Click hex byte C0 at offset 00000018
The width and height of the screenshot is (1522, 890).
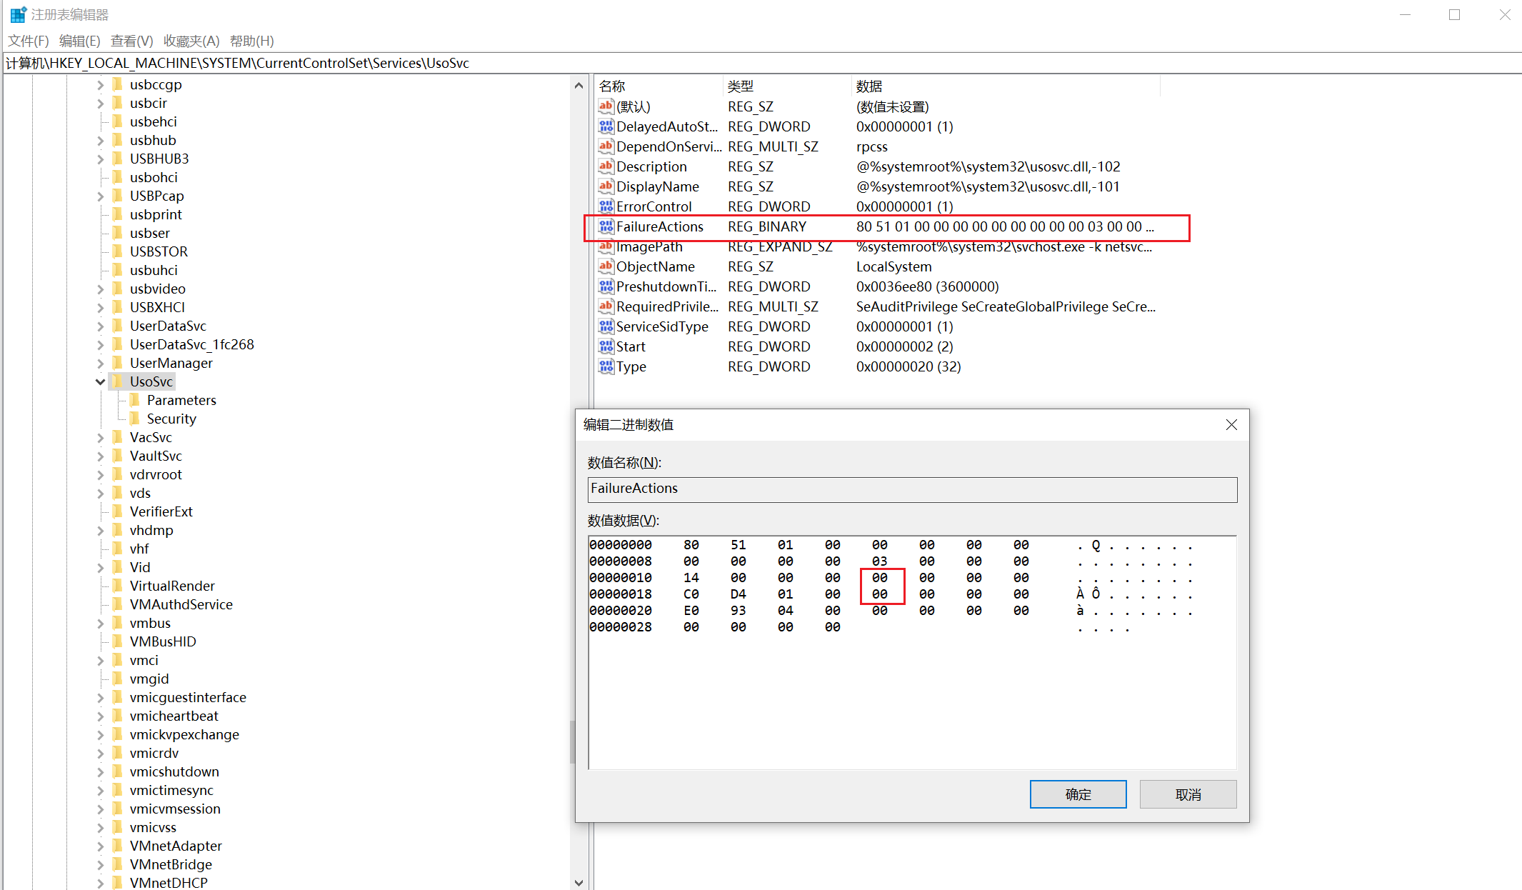coord(691,594)
